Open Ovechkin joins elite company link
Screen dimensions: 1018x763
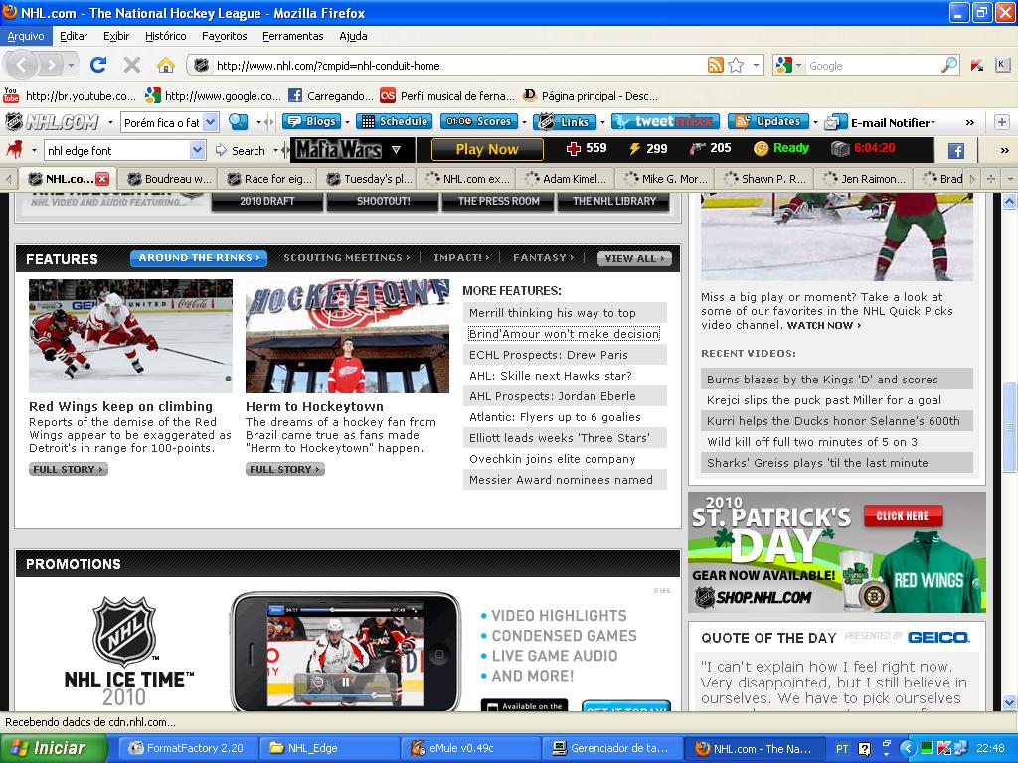565,459
